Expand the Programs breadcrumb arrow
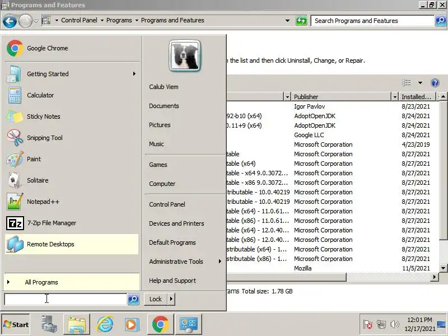The image size is (448, 336). click(x=137, y=21)
